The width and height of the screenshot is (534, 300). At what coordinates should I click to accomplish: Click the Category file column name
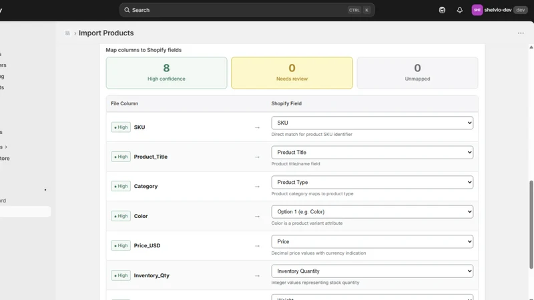point(146,187)
